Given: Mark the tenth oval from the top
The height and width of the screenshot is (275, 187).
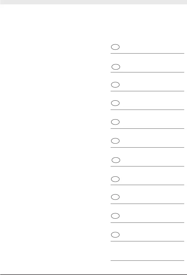Looking at the screenshot, I should point(115,216).
